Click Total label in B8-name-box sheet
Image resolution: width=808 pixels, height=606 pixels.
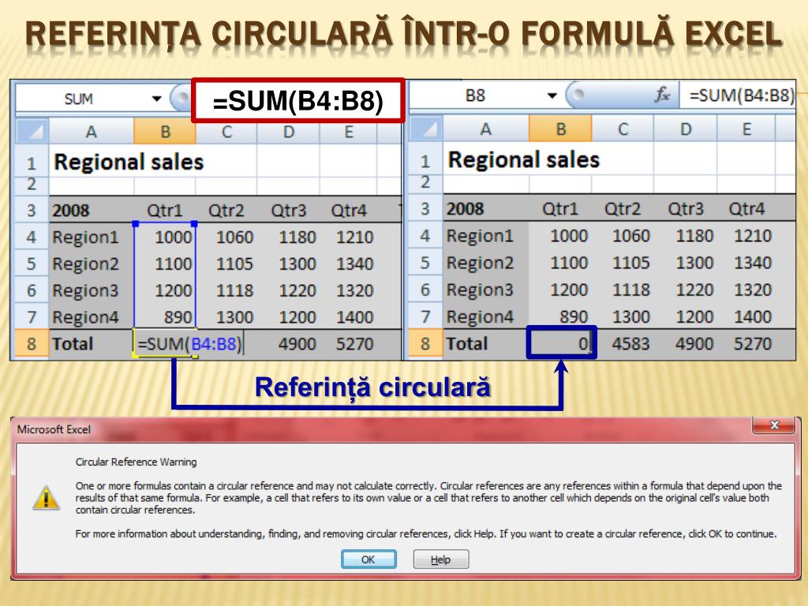467,343
